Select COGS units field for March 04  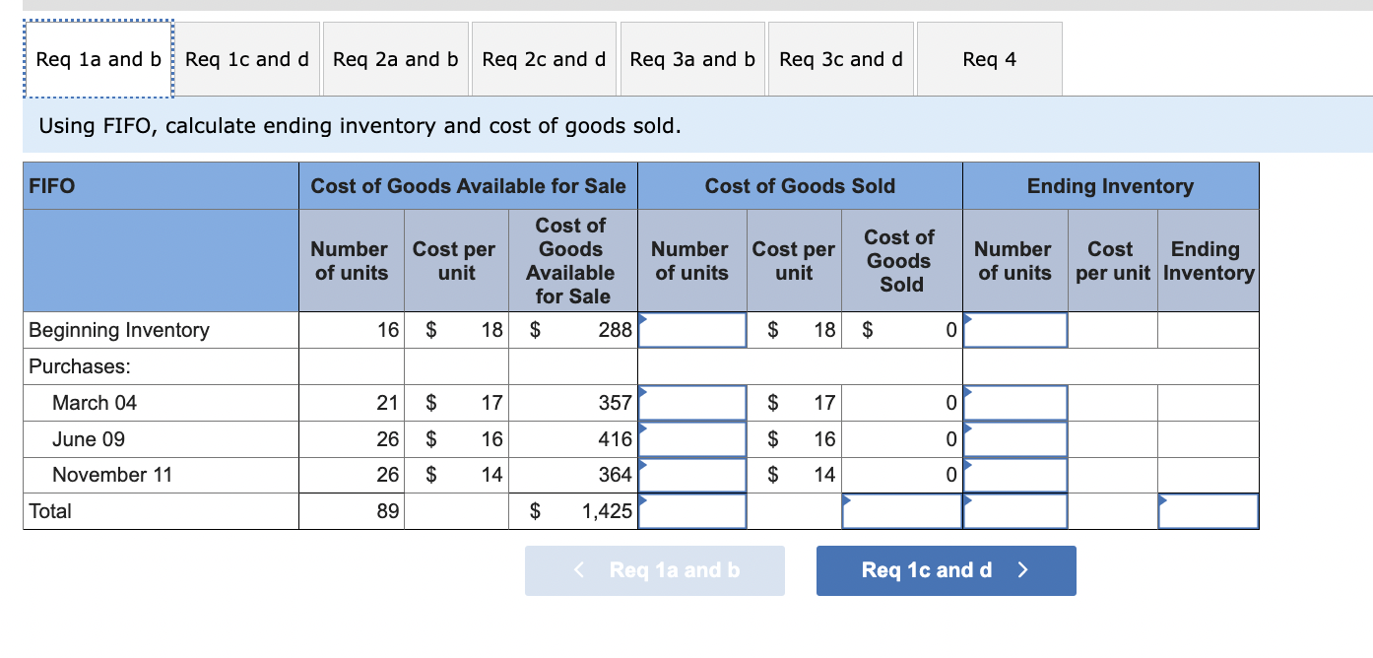coord(692,402)
